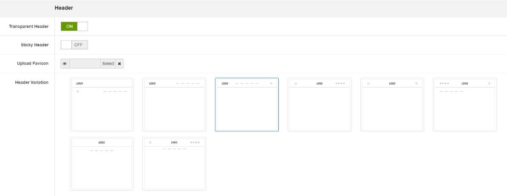Choose last header layout in the bottom row

174,164
